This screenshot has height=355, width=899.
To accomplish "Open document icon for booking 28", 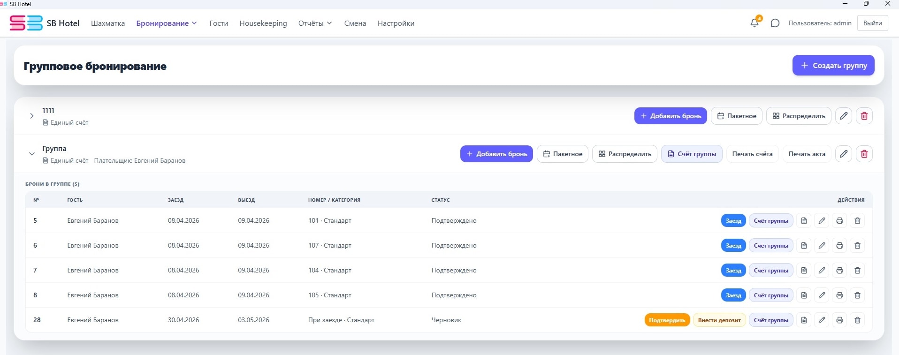I will click(x=804, y=320).
